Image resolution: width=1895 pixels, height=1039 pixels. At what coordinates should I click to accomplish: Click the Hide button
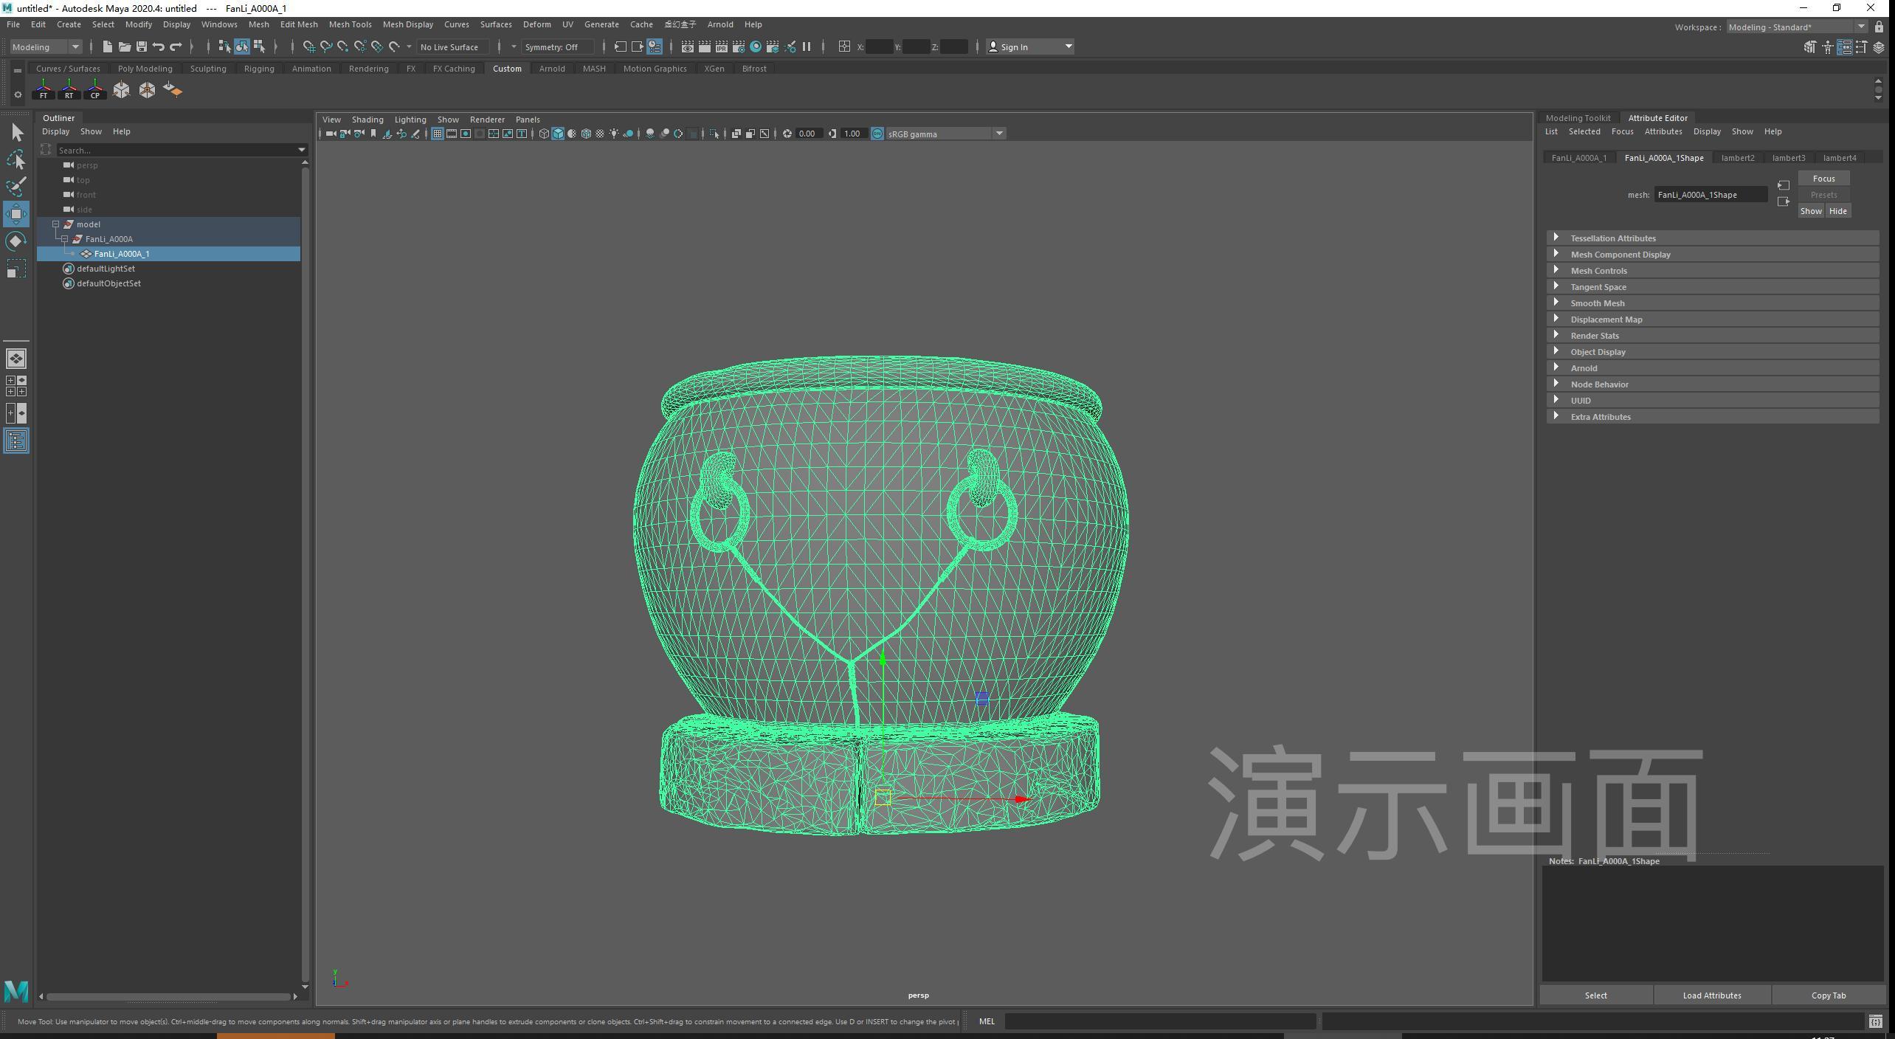coord(1837,211)
